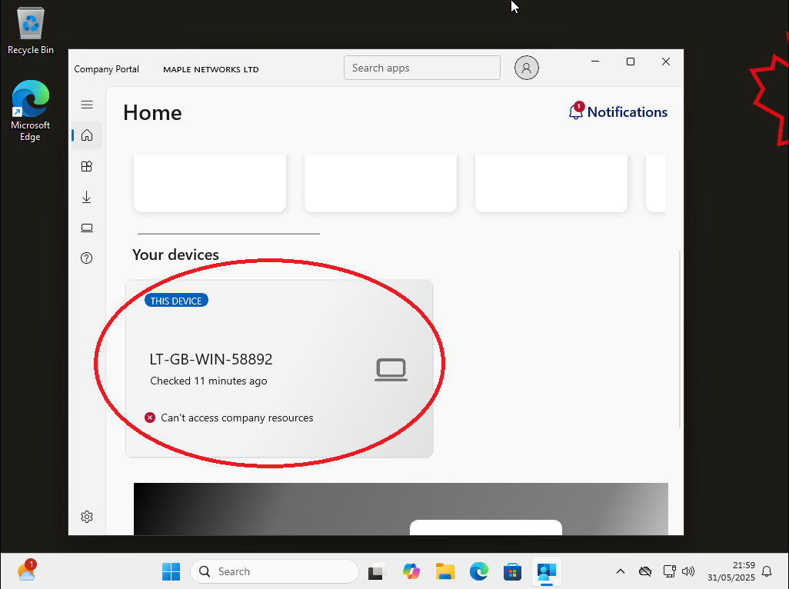Open File Explorer from taskbar
Viewport: 789px width, 589px height.
pyautogui.click(x=445, y=571)
